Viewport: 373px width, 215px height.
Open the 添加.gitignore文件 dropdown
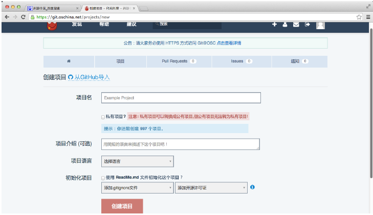coord(137,188)
